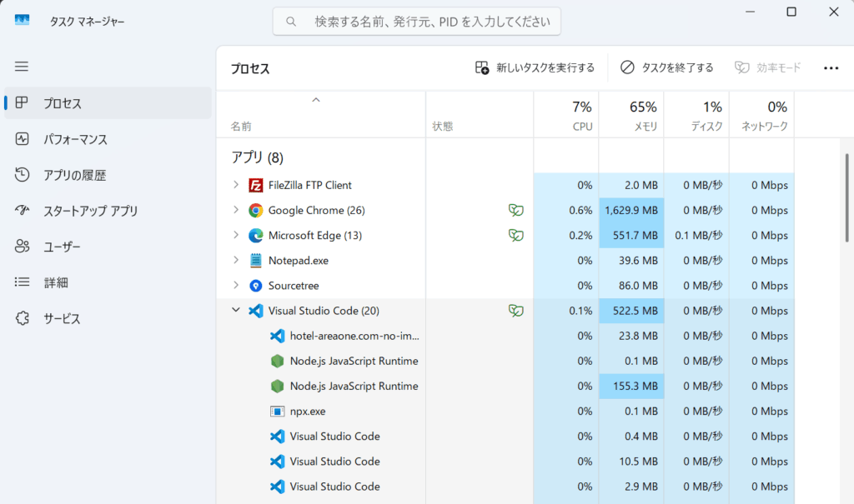854x504 pixels.
Task: Switch to the アプリの履歴 tab
Action: click(108, 175)
